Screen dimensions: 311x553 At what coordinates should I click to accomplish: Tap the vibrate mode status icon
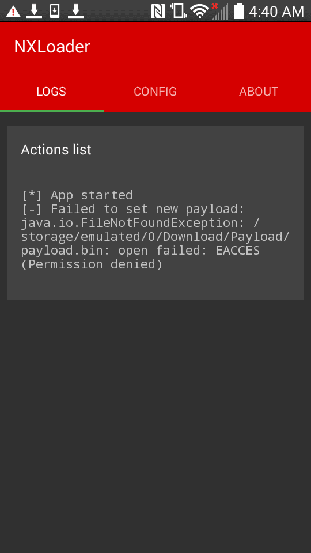pos(178,11)
